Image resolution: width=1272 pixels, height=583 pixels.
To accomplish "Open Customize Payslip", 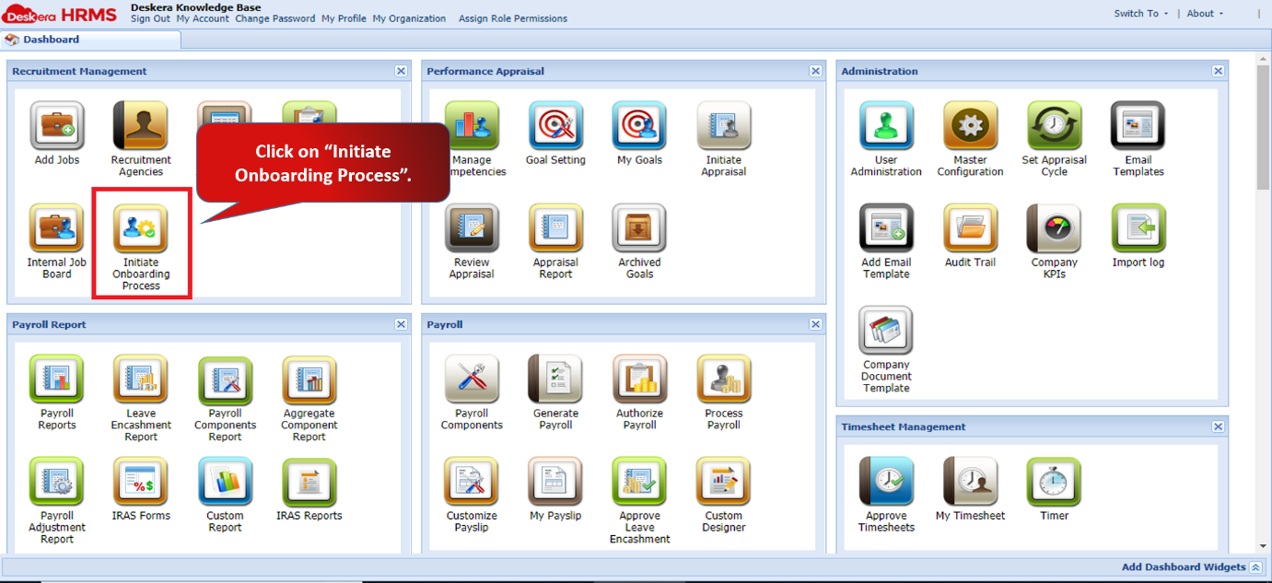I will point(472,482).
